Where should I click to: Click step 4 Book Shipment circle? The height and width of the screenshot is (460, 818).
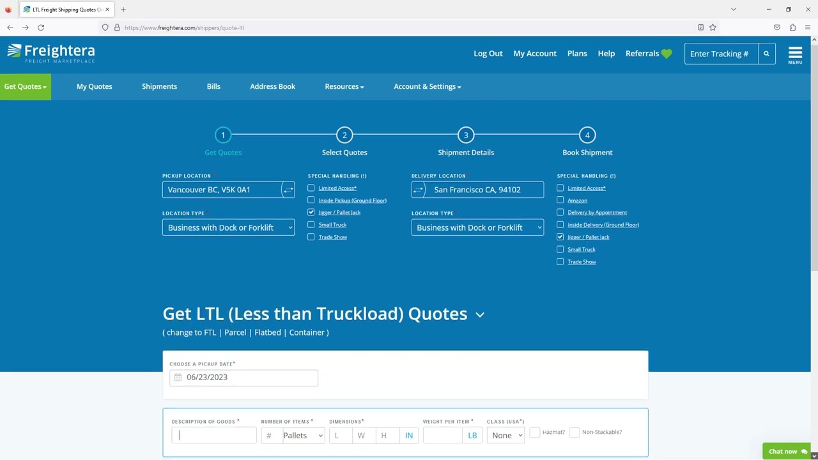coord(587,135)
